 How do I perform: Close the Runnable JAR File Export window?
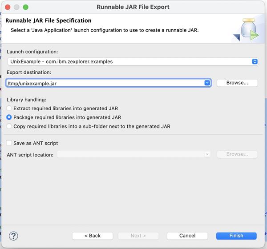coord(8,7)
